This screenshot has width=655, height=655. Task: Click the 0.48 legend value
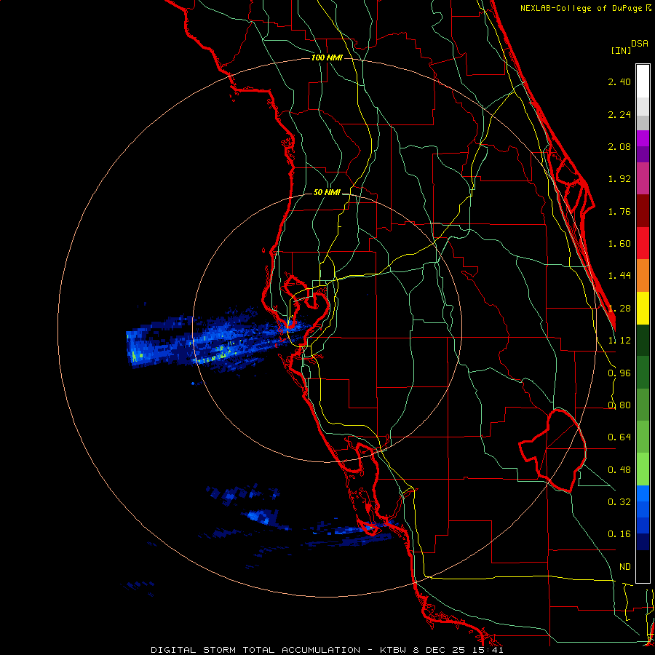[619, 470]
